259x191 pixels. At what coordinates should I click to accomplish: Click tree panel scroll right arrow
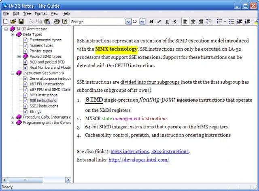[x=68, y=180]
